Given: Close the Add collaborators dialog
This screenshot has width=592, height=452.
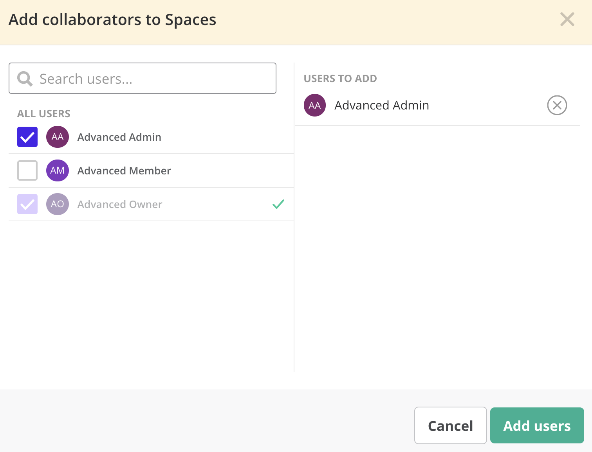Looking at the screenshot, I should (x=567, y=19).
